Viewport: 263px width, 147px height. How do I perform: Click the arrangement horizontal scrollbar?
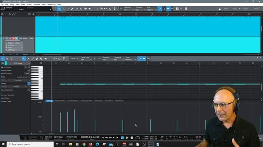52,54
